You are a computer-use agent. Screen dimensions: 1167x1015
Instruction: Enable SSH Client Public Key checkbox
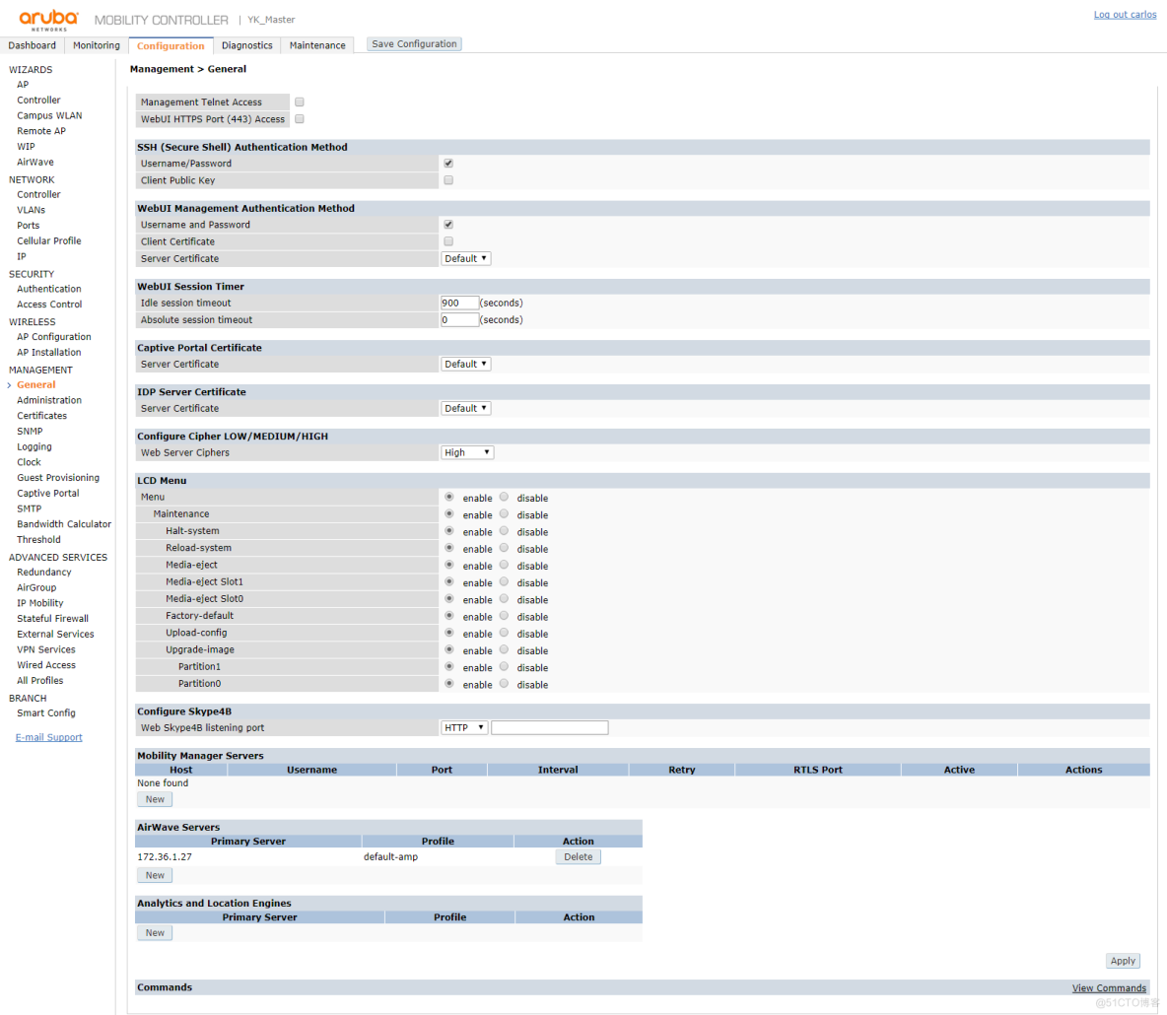448,180
